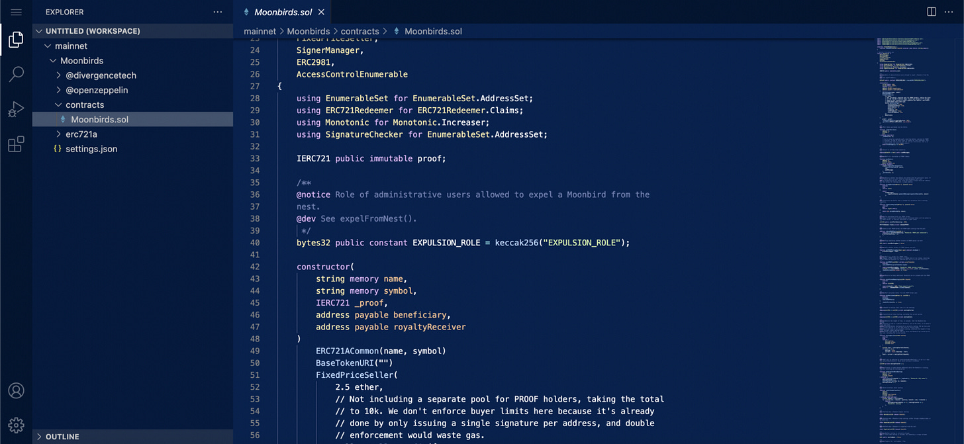This screenshot has height=444, width=964.
Task: Open the Extensions view
Action: coord(16,144)
